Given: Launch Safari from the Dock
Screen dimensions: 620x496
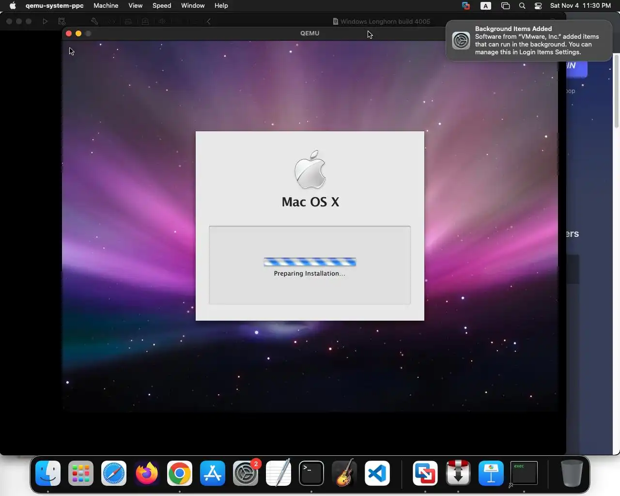Looking at the screenshot, I should [x=114, y=473].
